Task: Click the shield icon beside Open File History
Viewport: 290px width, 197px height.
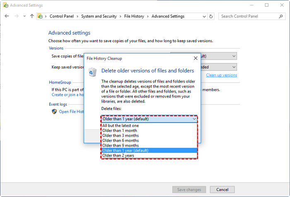Action: pyautogui.click(x=54, y=112)
